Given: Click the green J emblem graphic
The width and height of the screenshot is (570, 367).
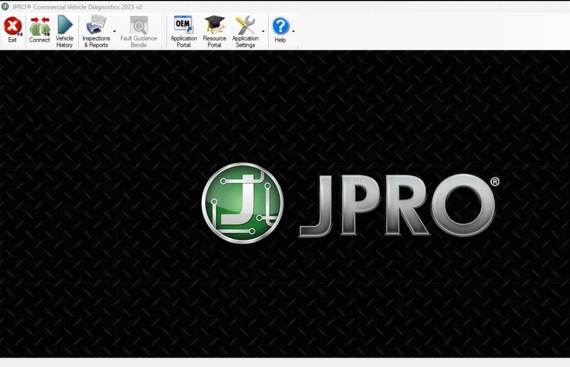Looking at the screenshot, I should (243, 202).
